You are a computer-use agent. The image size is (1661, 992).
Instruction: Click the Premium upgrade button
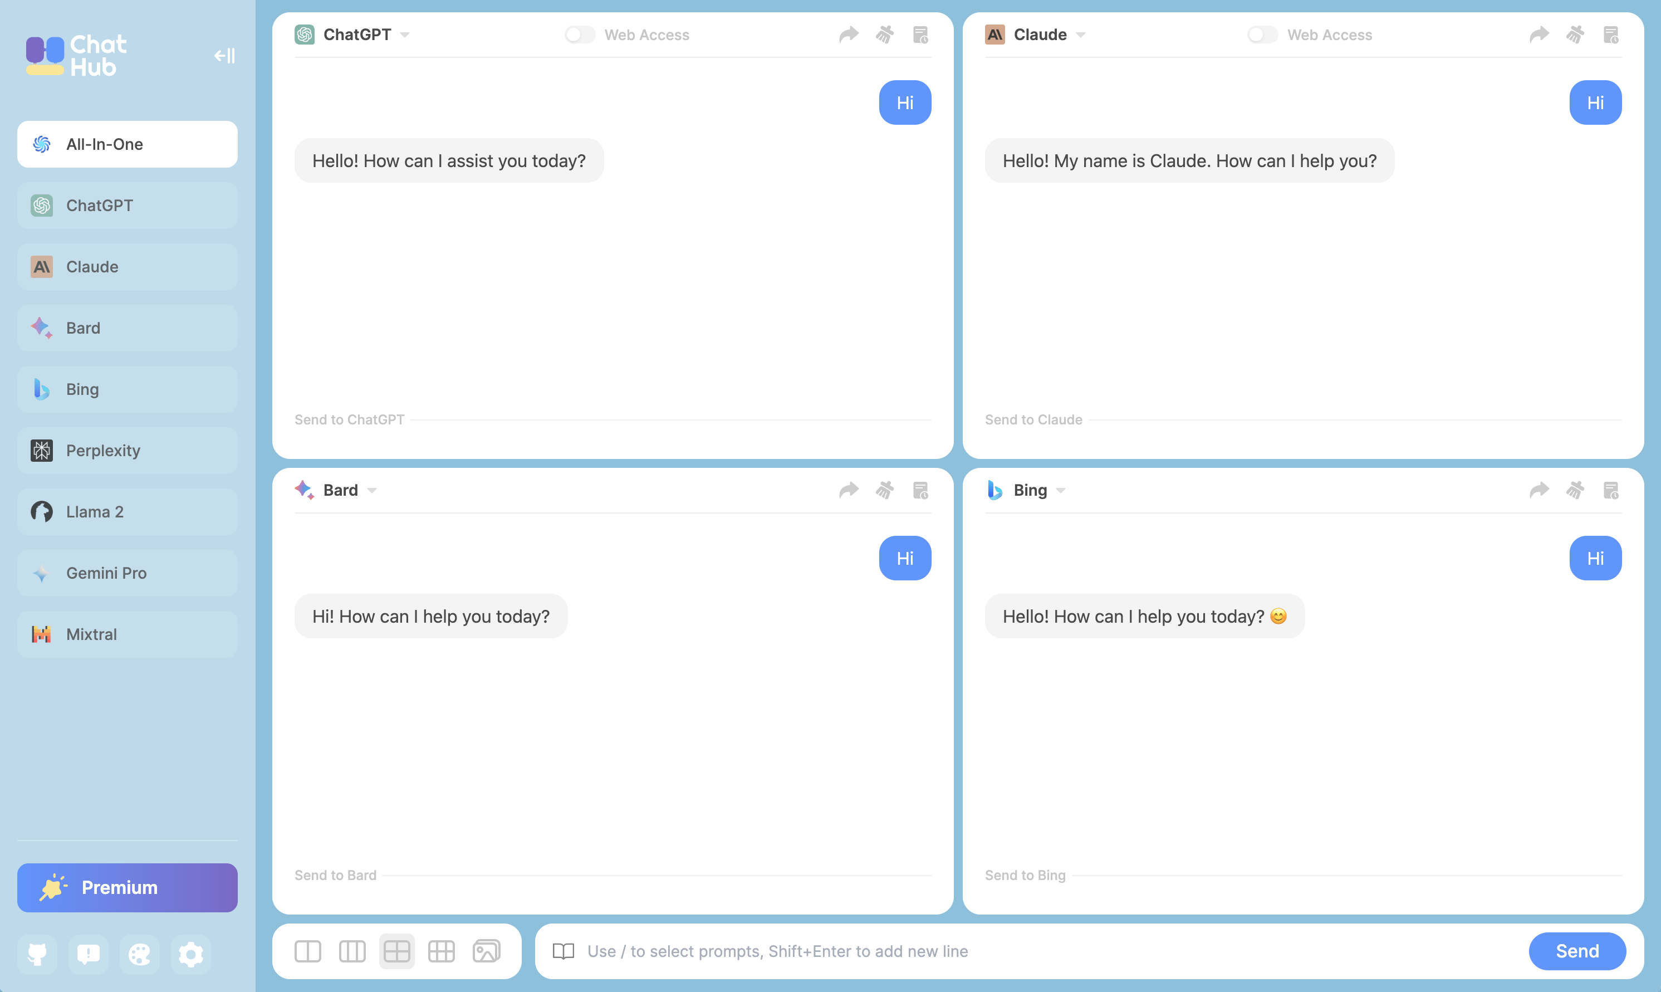pyautogui.click(x=126, y=887)
